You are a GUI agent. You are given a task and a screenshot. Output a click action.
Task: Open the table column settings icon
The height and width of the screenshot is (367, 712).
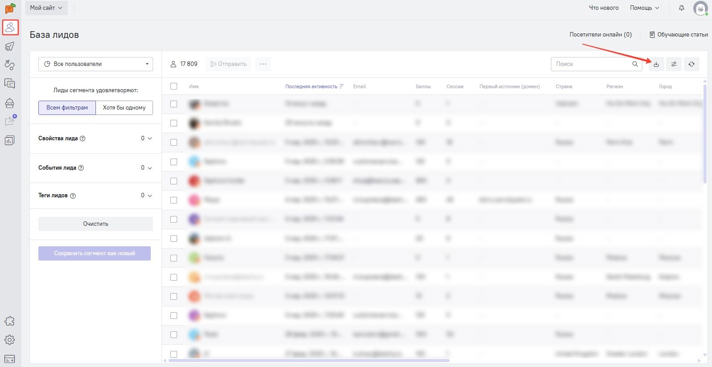point(674,64)
